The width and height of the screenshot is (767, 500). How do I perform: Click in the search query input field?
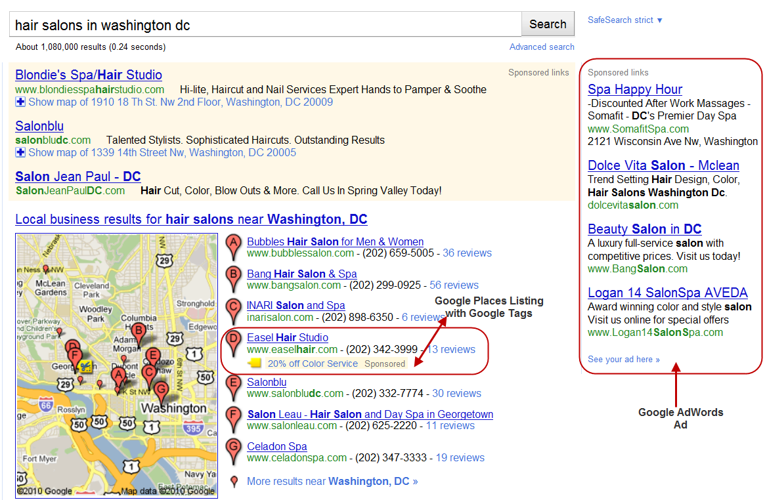coord(265,24)
